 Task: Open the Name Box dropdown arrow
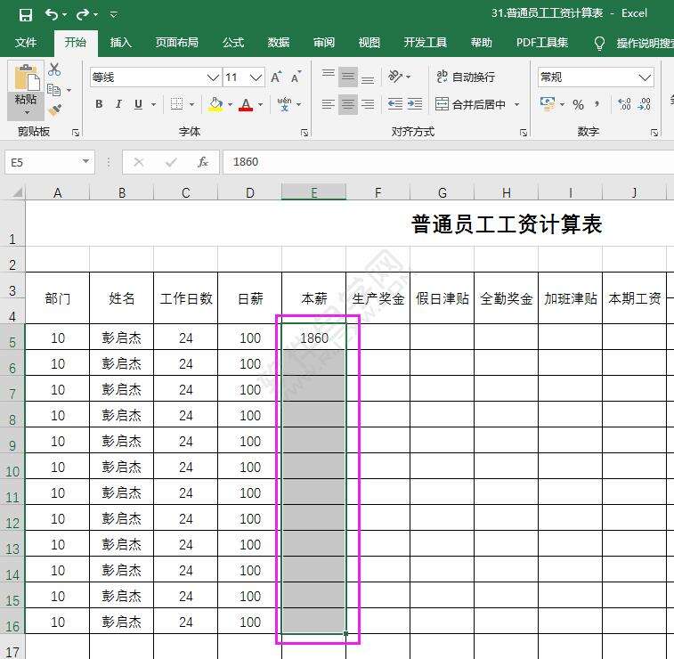pyautogui.click(x=85, y=162)
